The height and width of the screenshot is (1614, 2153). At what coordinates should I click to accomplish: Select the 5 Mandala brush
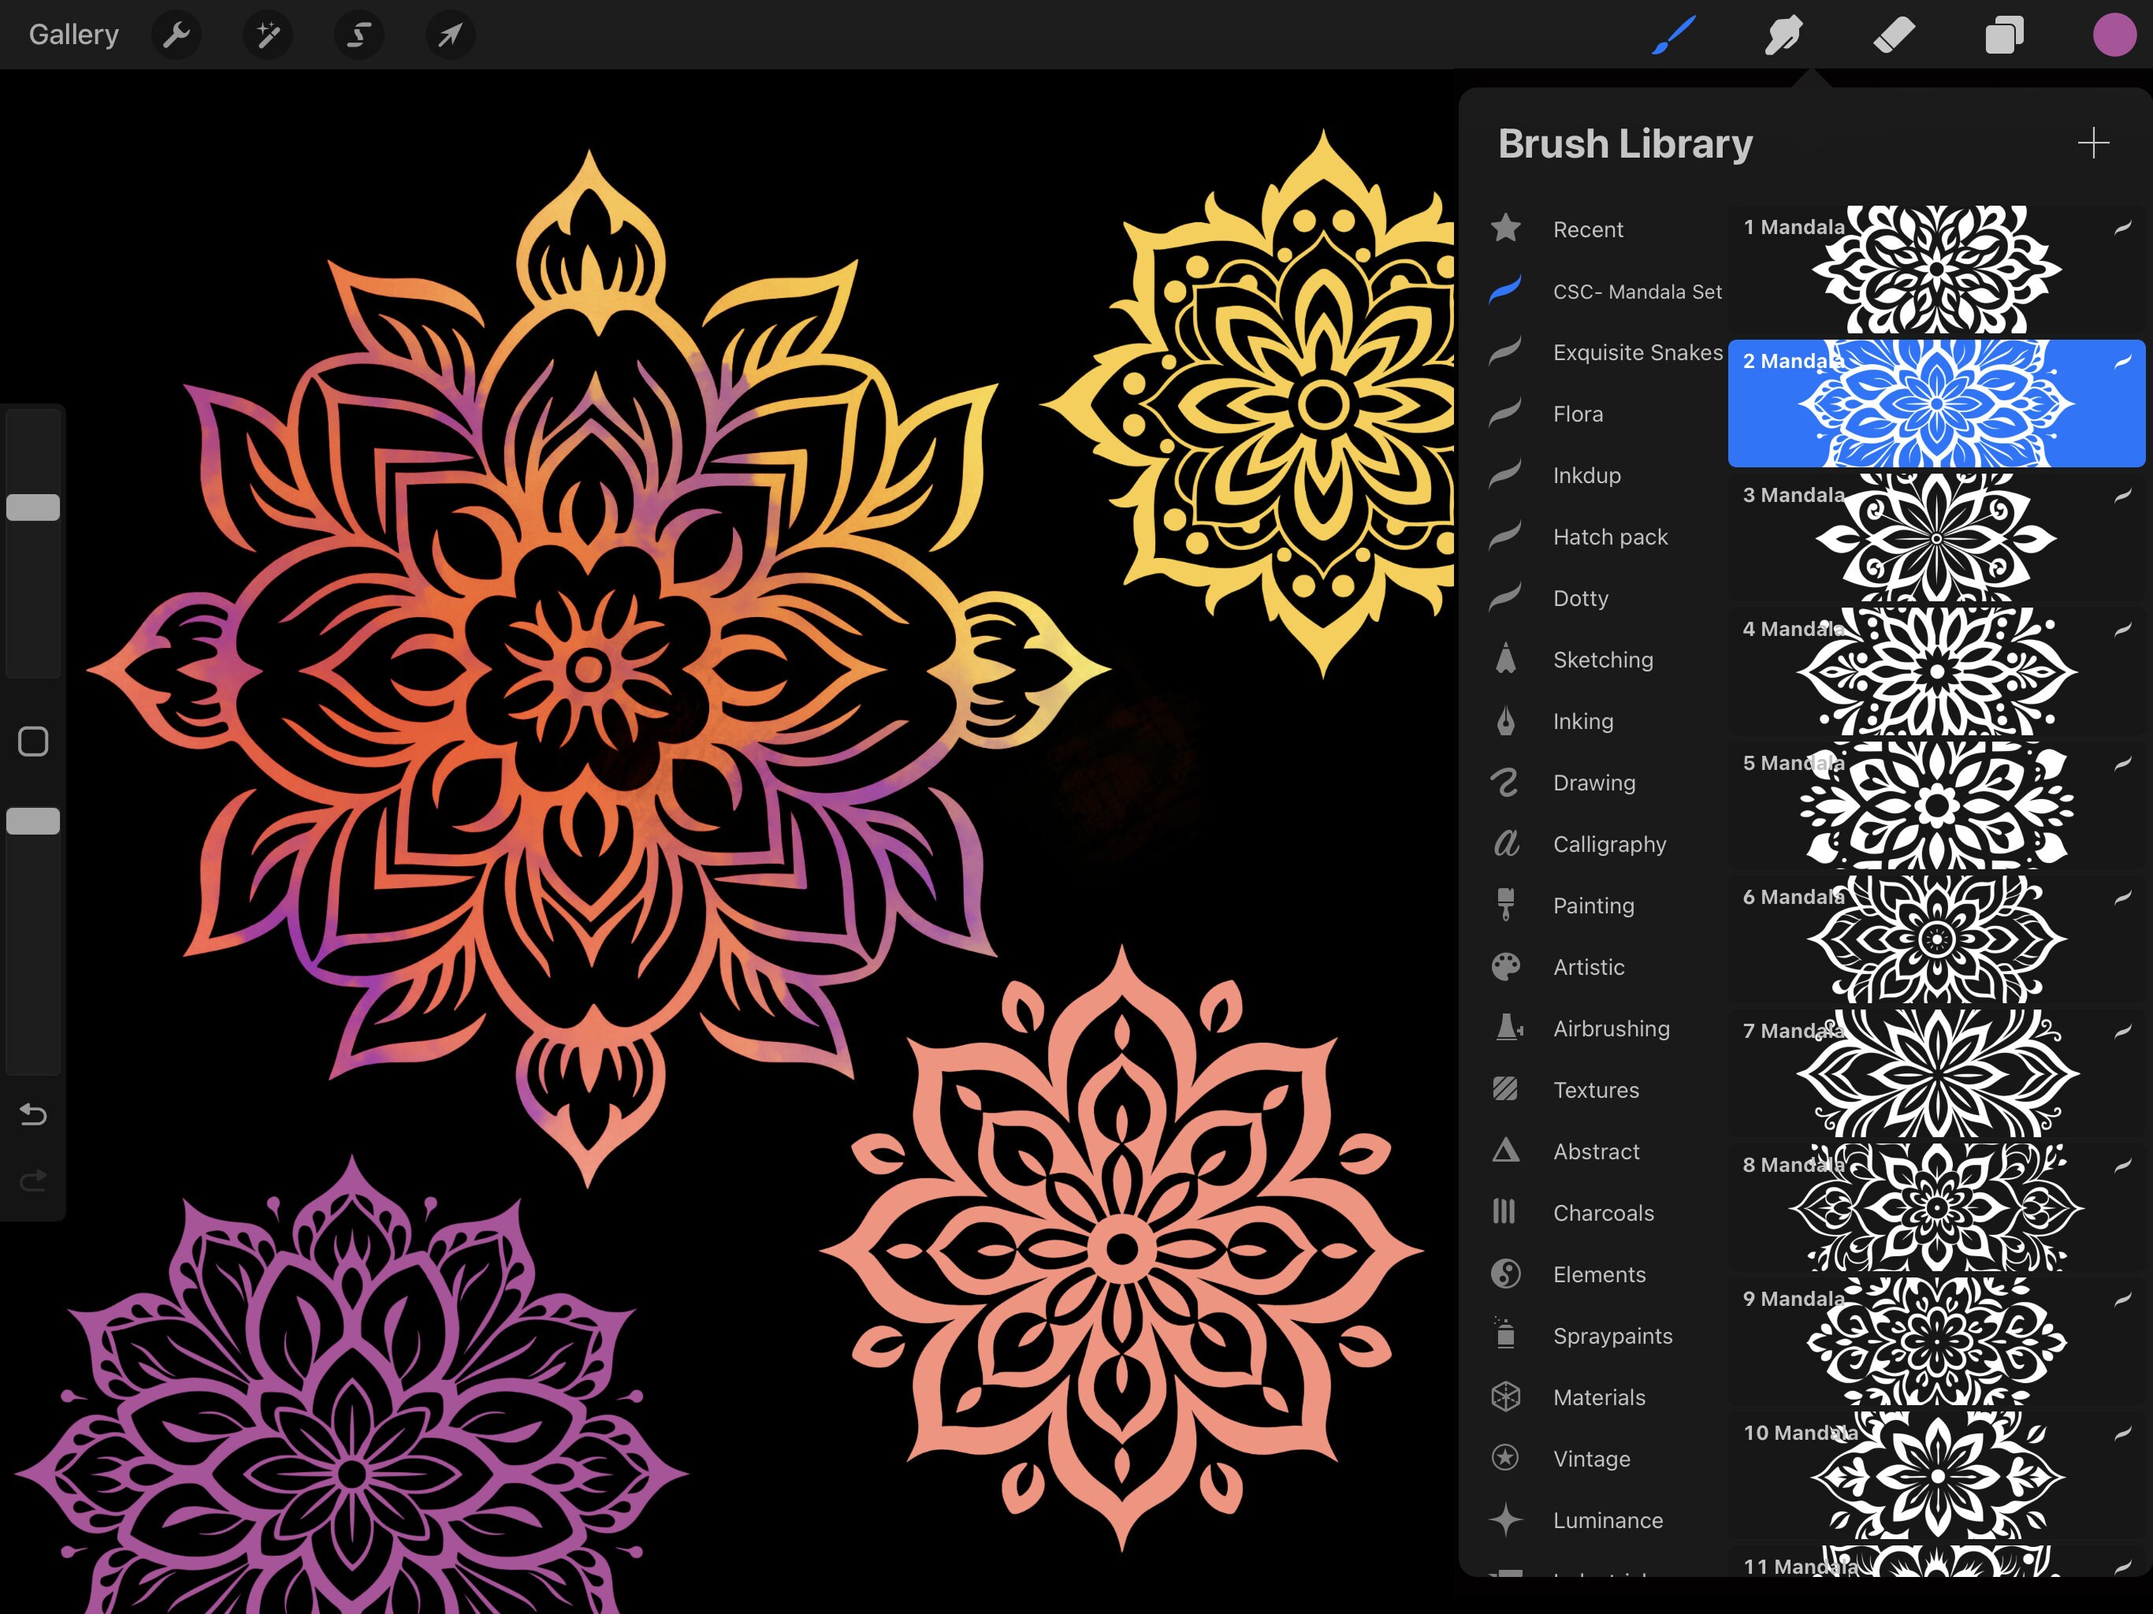pos(1937,805)
